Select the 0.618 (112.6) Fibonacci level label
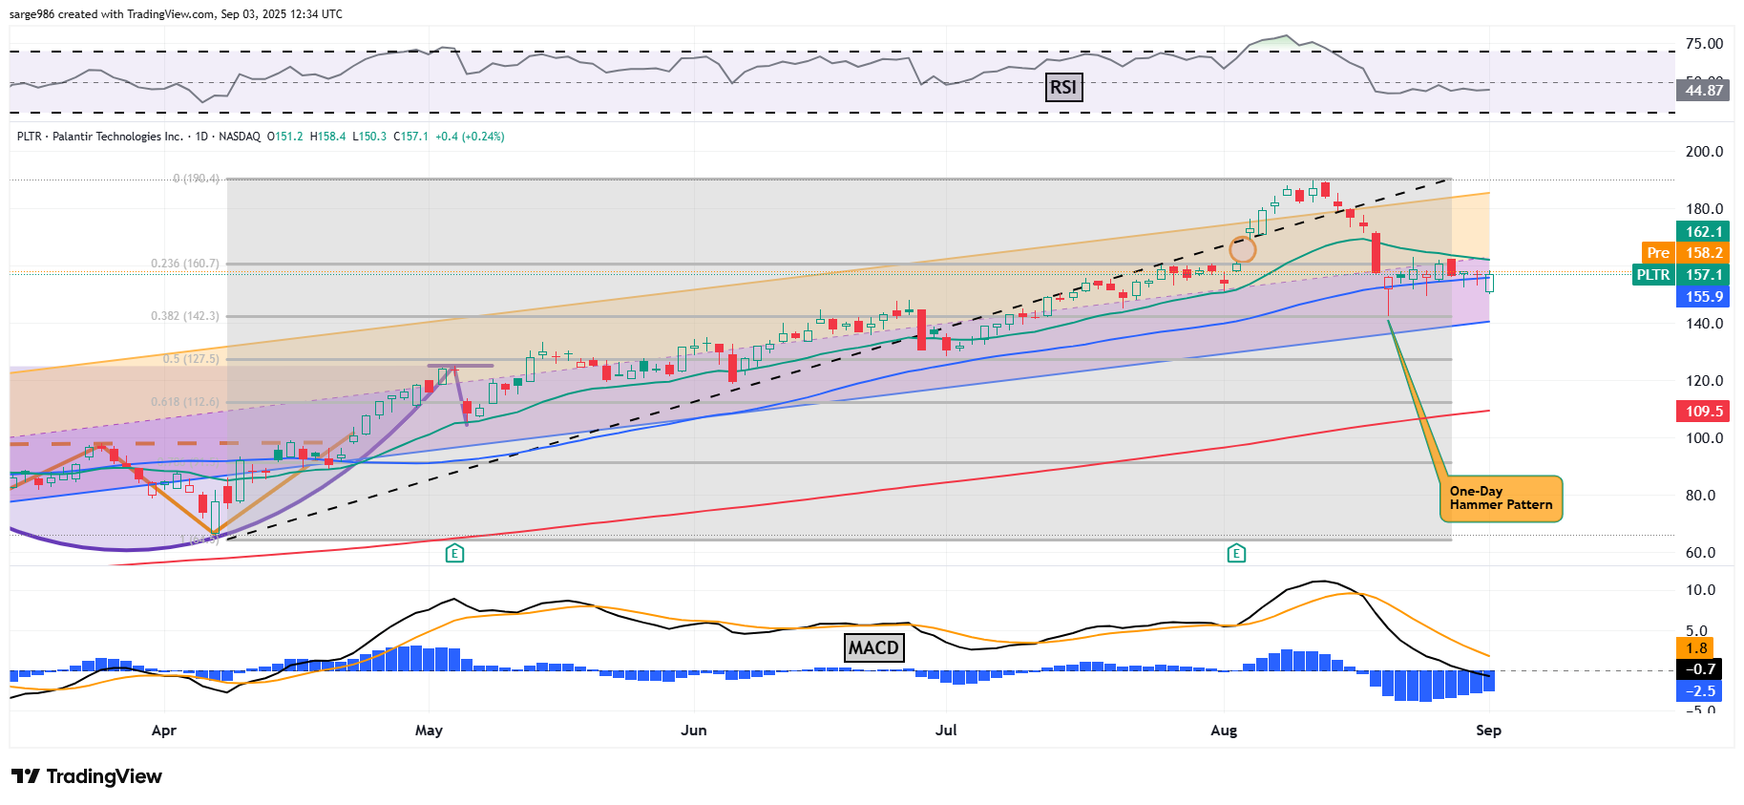Viewport: 1744px width, 805px height. pos(185,402)
